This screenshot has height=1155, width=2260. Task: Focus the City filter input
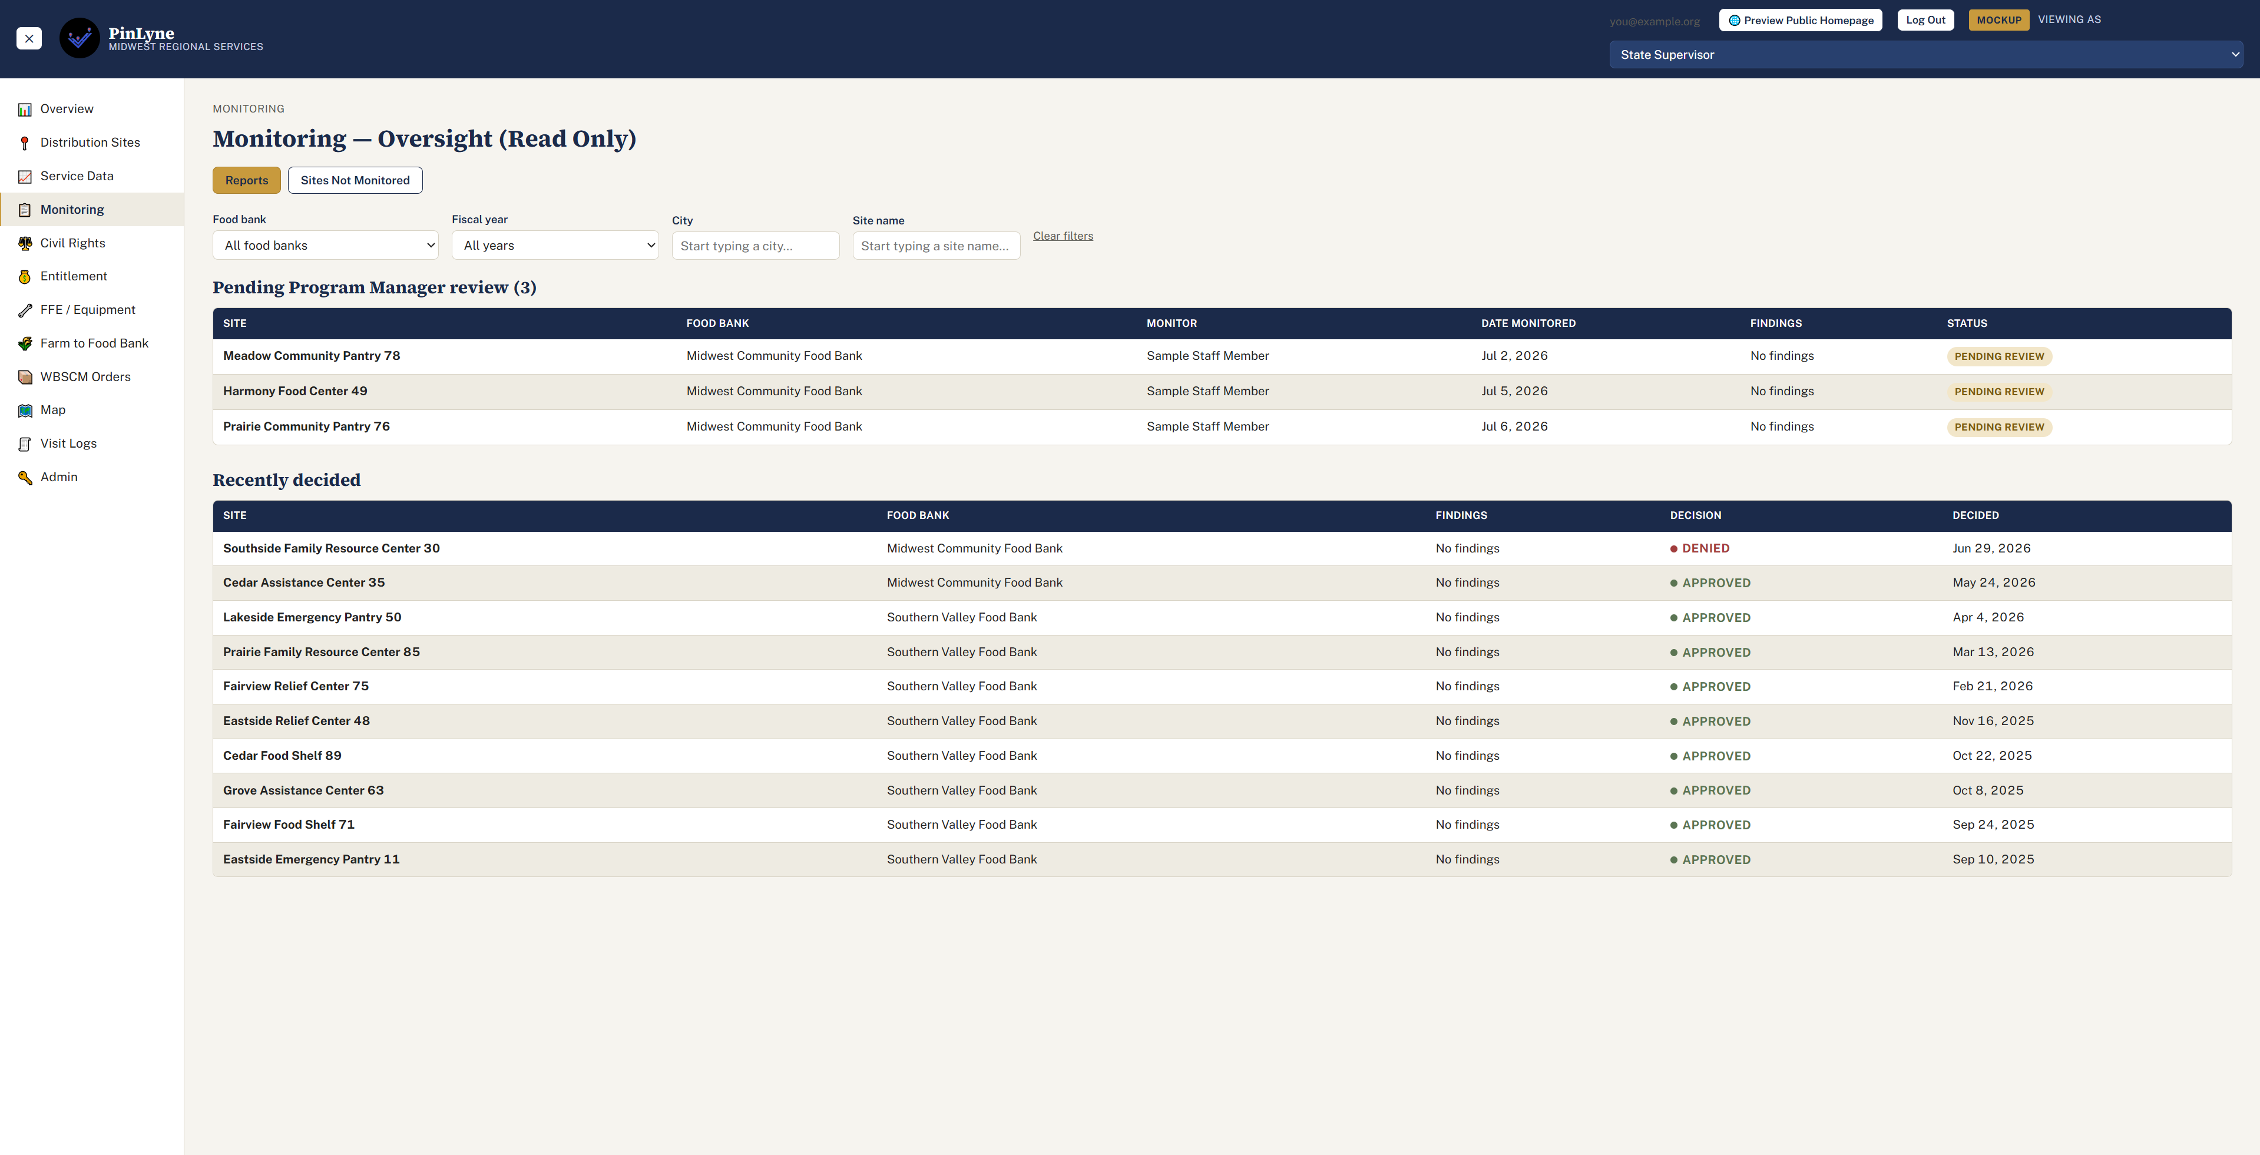(x=755, y=246)
